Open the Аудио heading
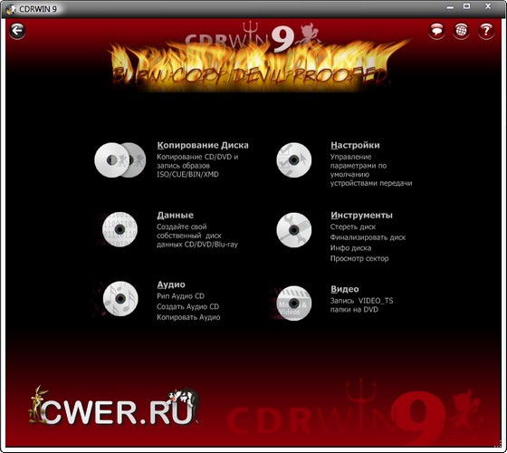The image size is (507, 453). (171, 284)
